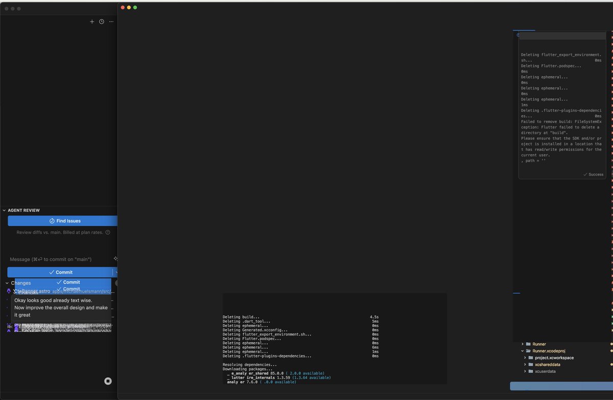Collapse the Changes section
Image resolution: width=613 pixels, height=400 pixels.
(7, 282)
